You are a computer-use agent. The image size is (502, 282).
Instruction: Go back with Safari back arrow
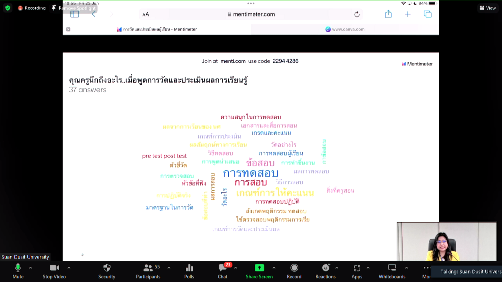[94, 14]
